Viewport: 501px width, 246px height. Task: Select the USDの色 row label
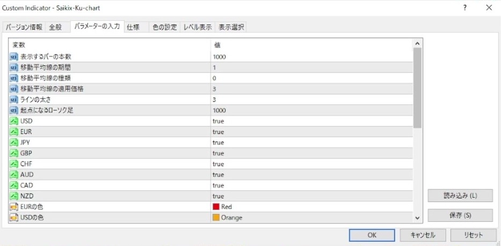(x=32, y=218)
